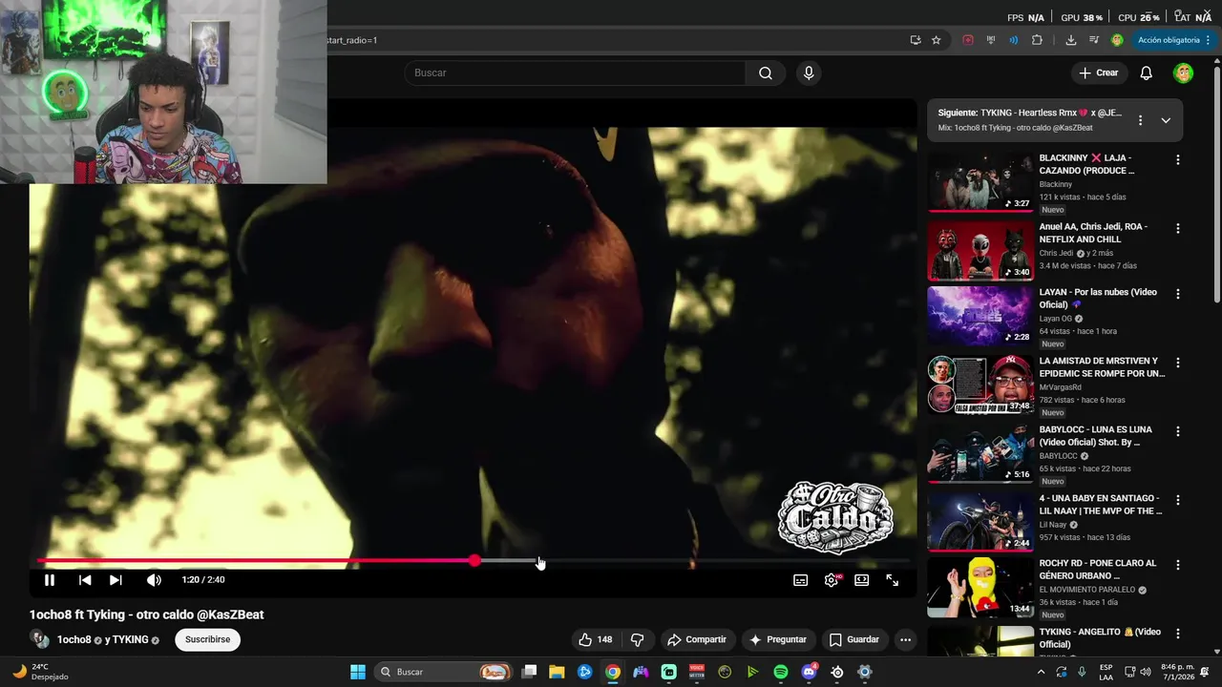Screen dimensions: 1222x687
Task: Open YouTube notifications bell
Action: [x=1147, y=73]
